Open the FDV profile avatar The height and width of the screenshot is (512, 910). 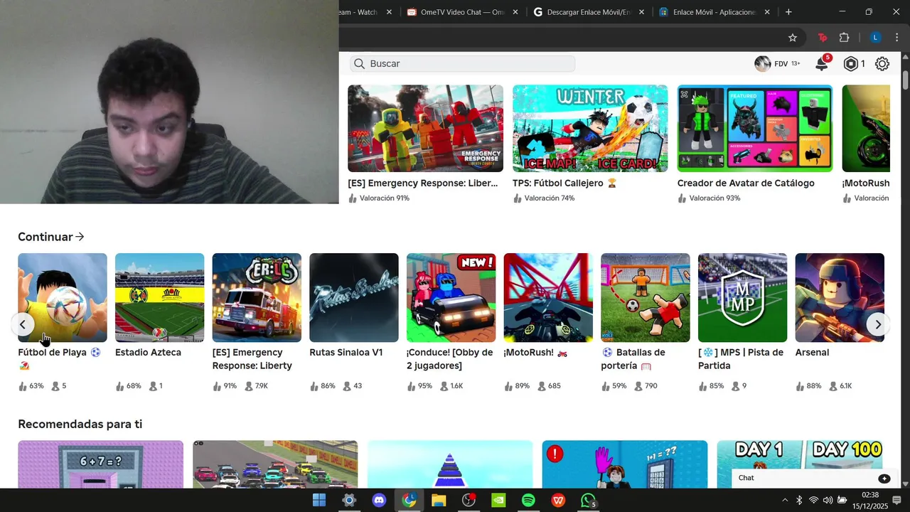tap(763, 64)
